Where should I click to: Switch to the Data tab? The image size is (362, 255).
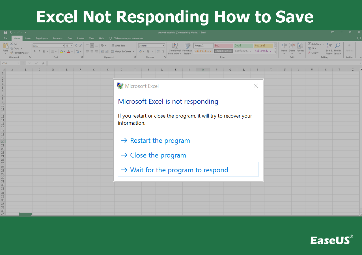[70, 39]
